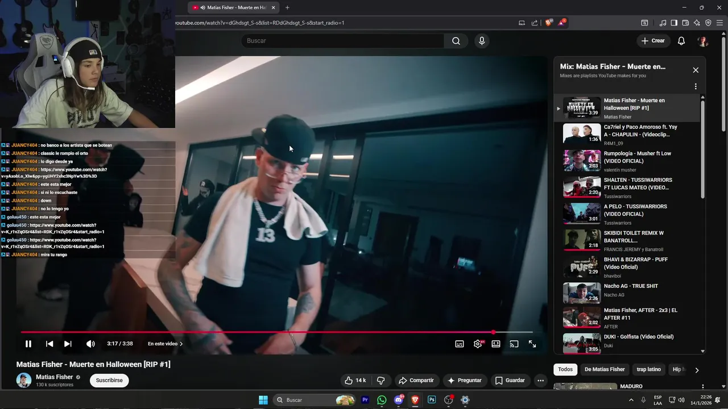The width and height of the screenshot is (728, 409).
Task: Click the Mix playlist scrollbar
Action: click(703, 149)
